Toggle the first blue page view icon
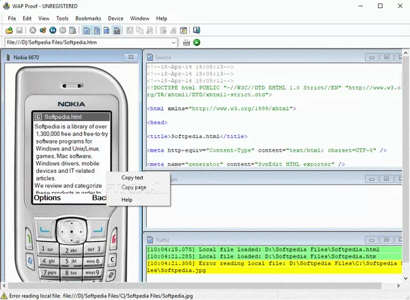 tap(87, 30)
